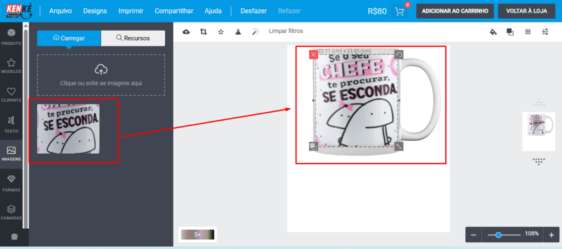The height and width of the screenshot is (249, 562).
Task: Open the Designs menu
Action: pyautogui.click(x=95, y=11)
